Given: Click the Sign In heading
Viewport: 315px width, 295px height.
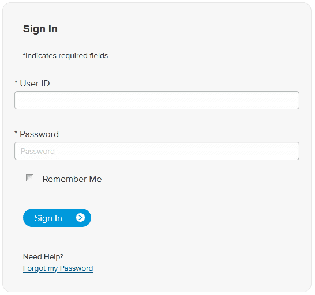Looking at the screenshot, I should point(40,29).
